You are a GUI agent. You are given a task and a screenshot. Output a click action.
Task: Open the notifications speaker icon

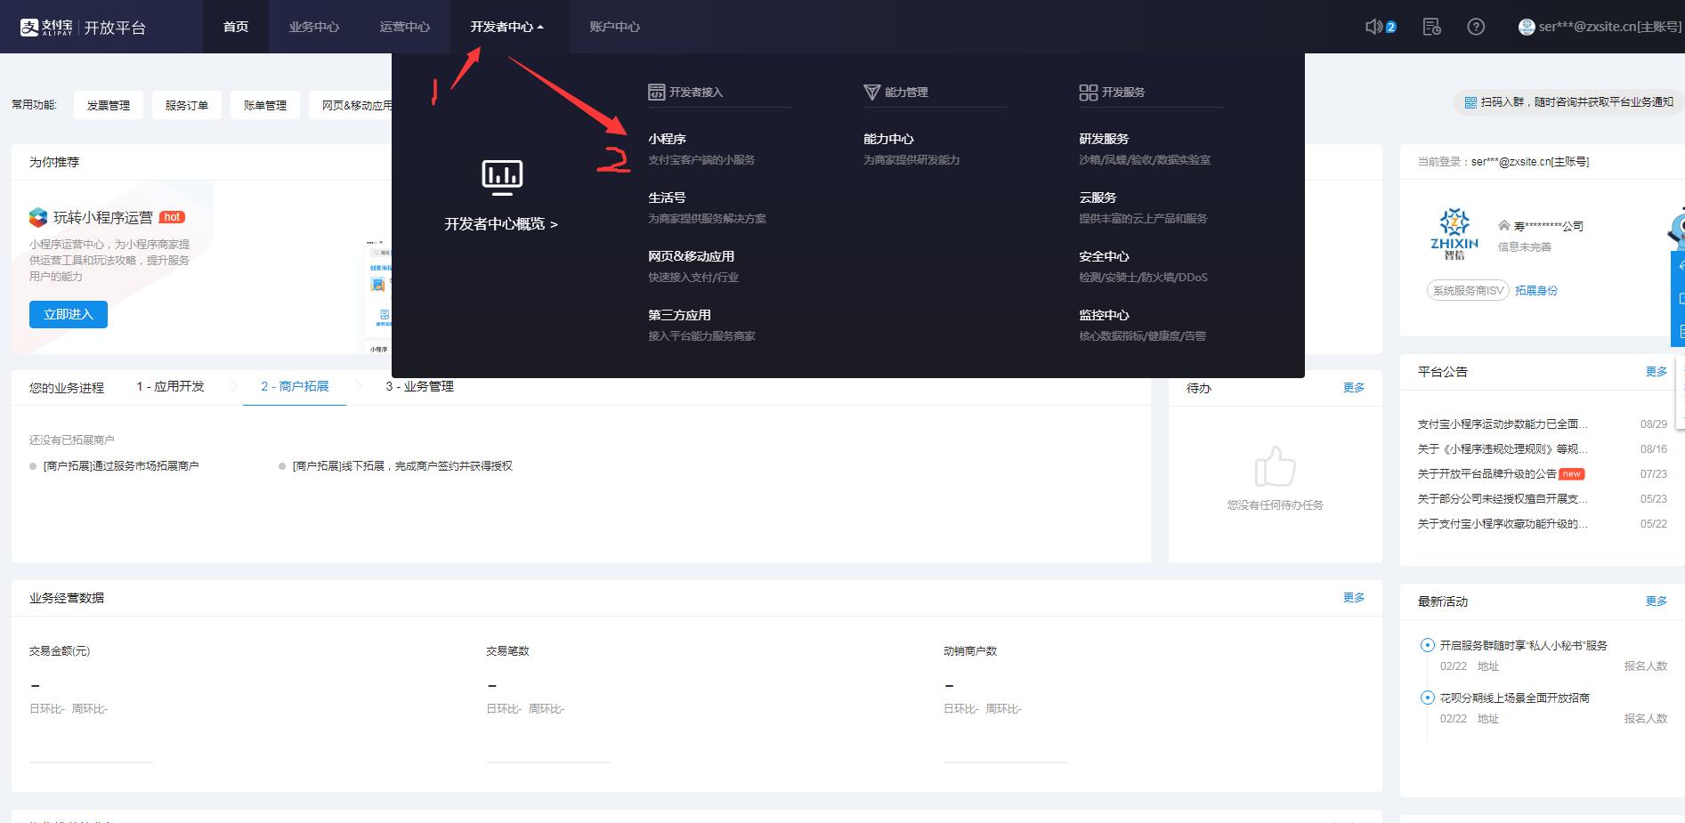pos(1374,27)
